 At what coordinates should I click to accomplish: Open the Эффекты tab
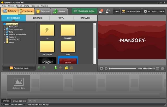pos(26,11)
